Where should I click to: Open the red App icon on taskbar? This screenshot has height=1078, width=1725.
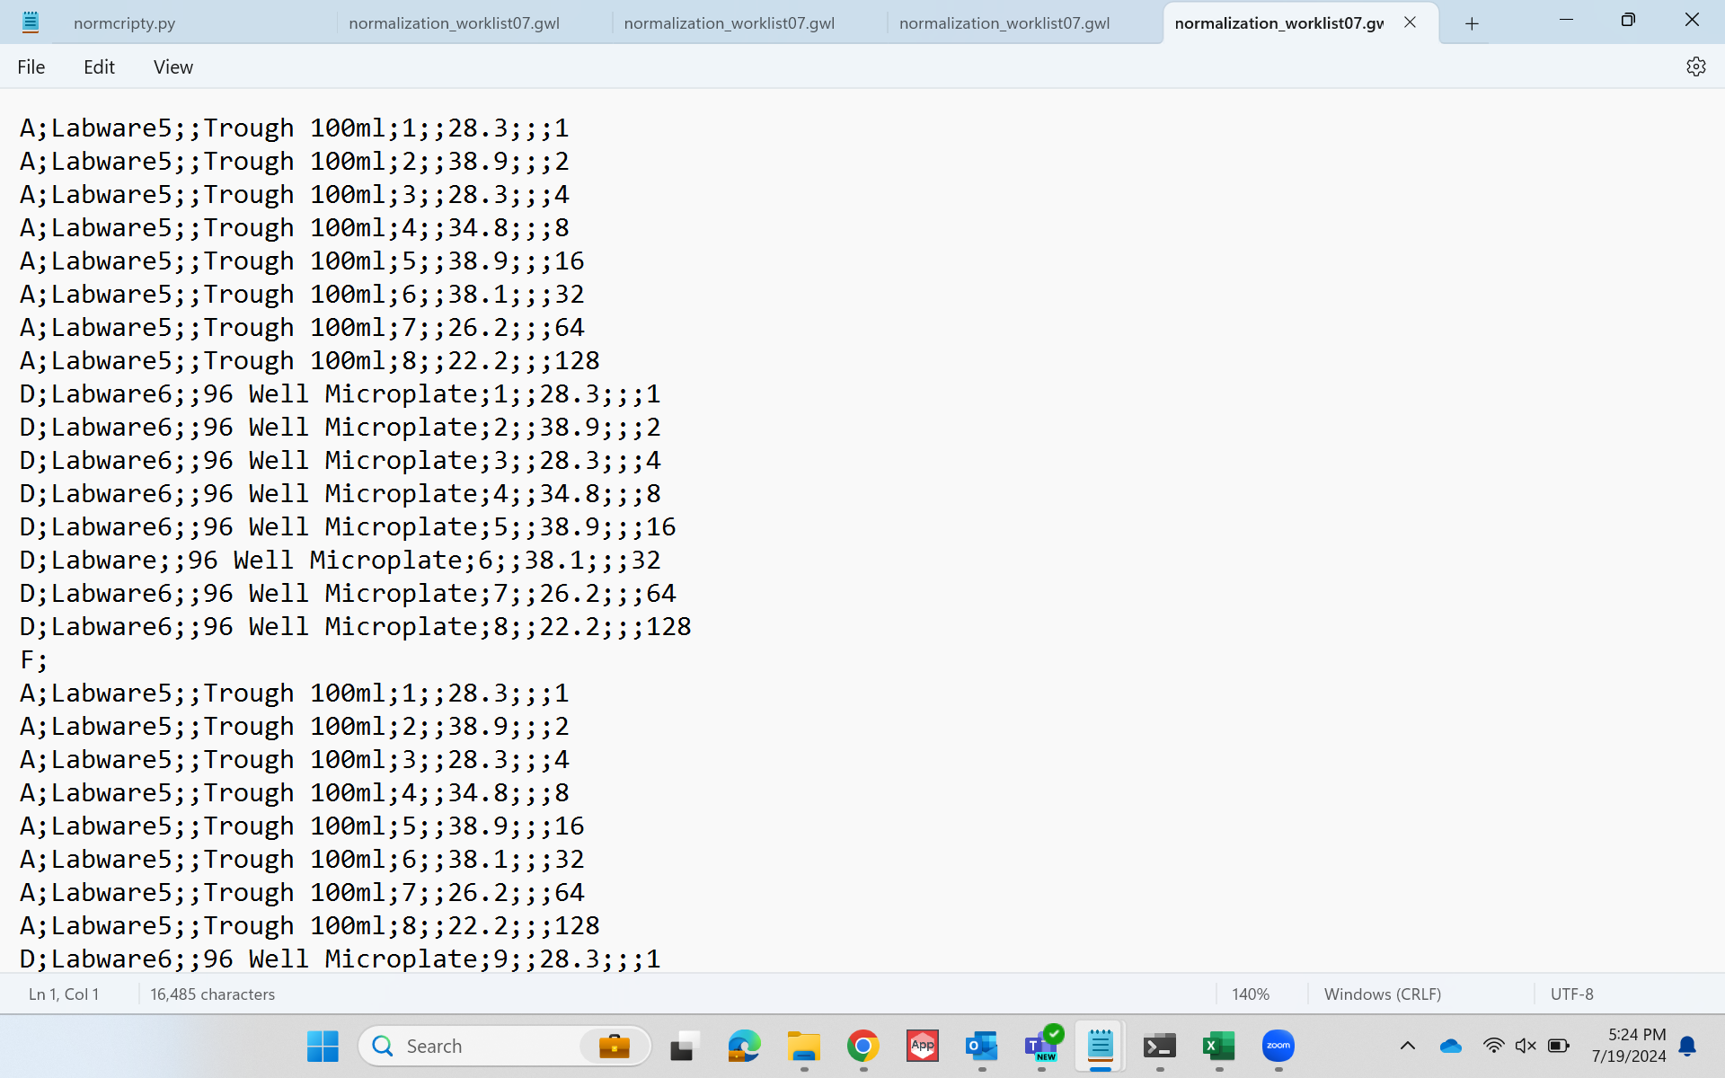click(922, 1046)
